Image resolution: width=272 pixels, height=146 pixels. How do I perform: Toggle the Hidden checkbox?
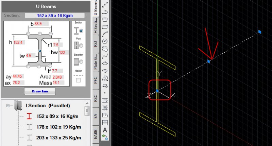coord(79,80)
